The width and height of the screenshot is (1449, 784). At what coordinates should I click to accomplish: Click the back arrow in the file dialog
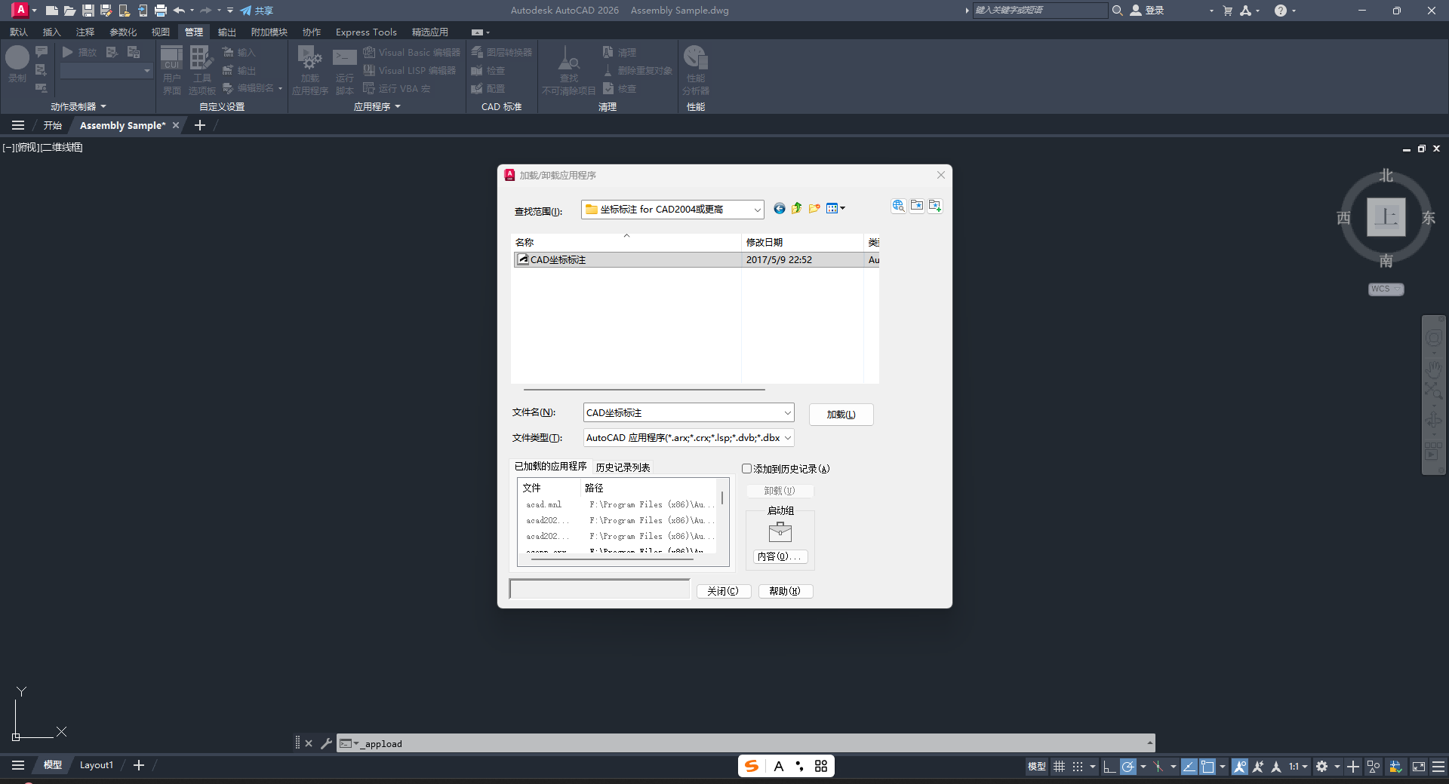tap(779, 209)
